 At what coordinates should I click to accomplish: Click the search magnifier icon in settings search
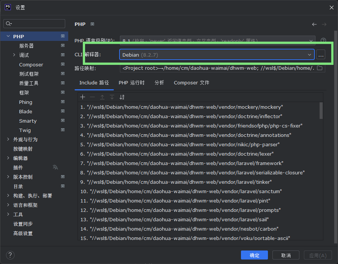(x=9, y=24)
